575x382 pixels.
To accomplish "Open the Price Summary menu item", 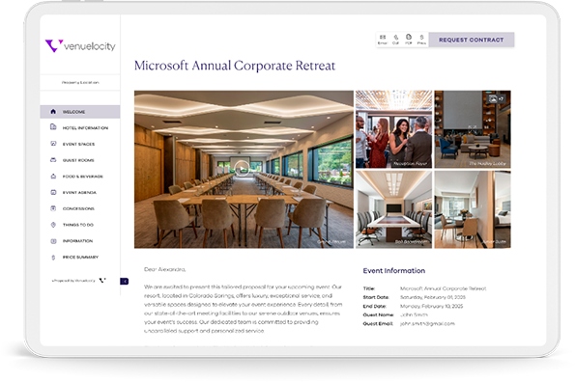I will [x=80, y=258].
